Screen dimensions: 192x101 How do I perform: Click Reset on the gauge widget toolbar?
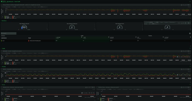[179, 23]
